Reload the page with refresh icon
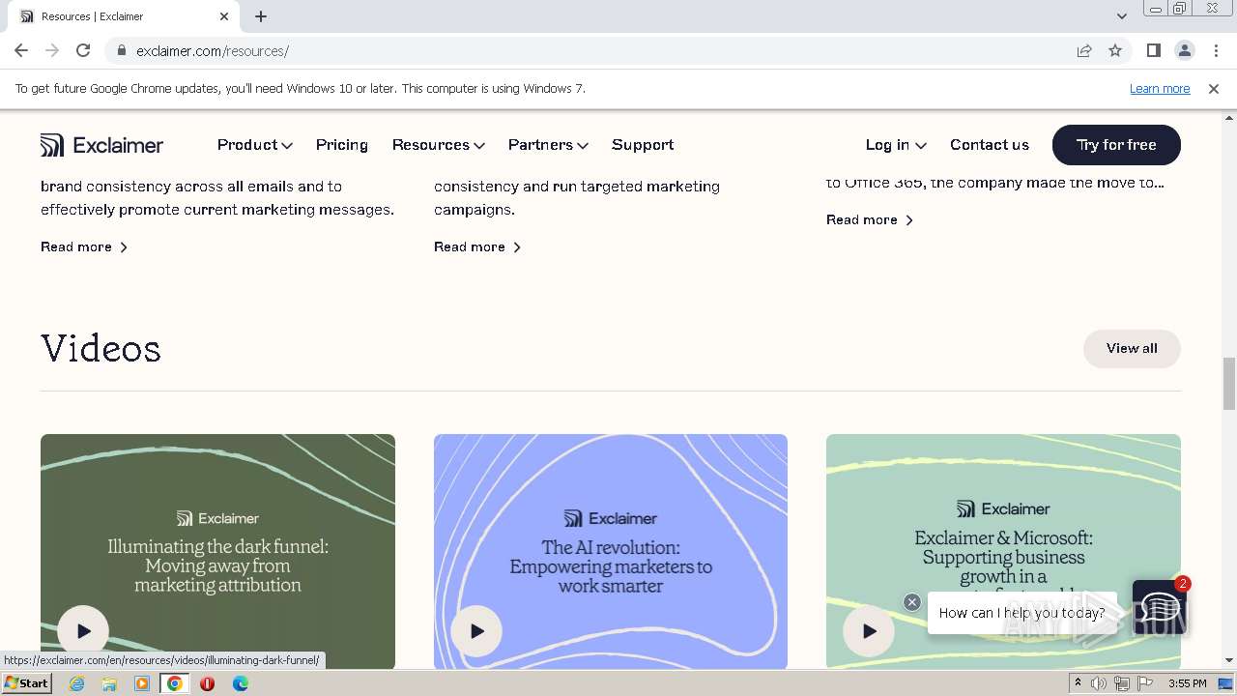Viewport: 1237px width, 696px height. (x=83, y=50)
